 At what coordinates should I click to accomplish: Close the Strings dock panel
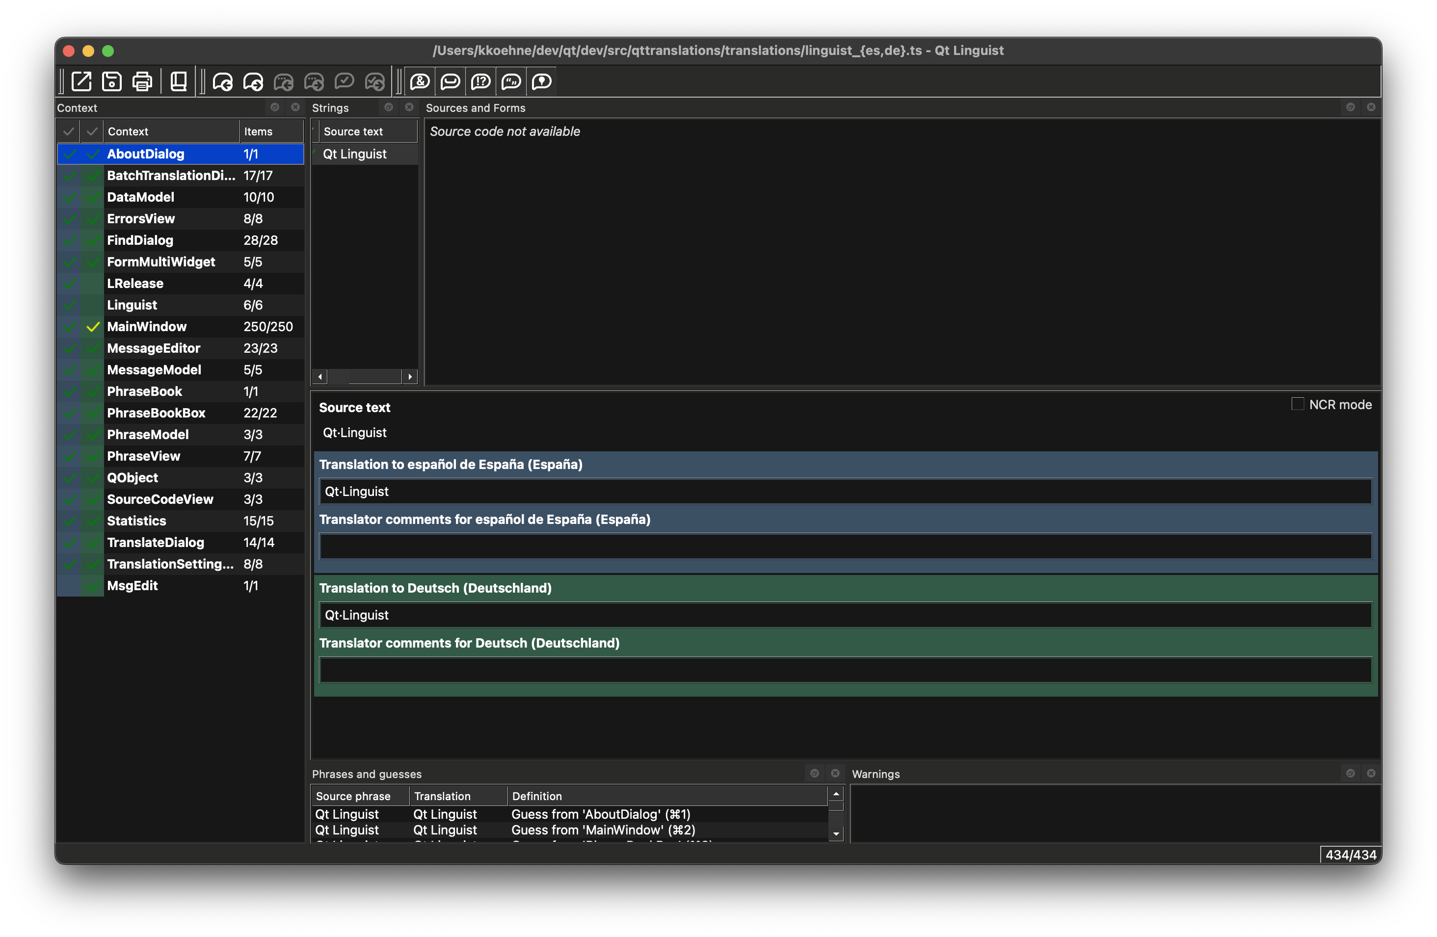(409, 107)
